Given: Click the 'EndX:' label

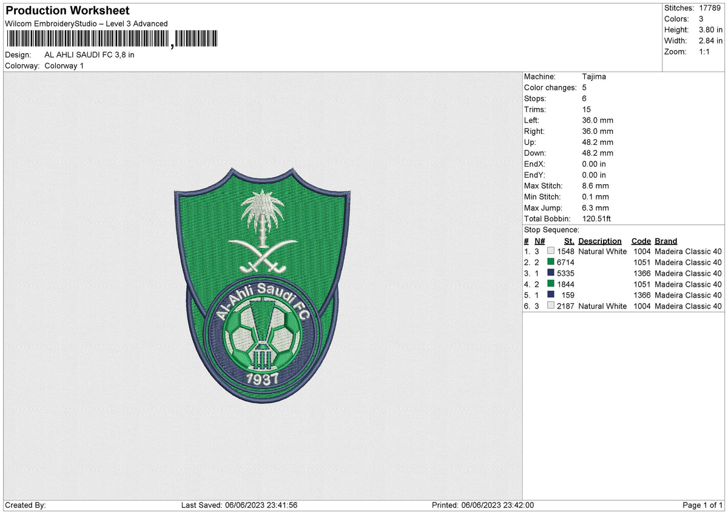Looking at the screenshot, I should (535, 164).
